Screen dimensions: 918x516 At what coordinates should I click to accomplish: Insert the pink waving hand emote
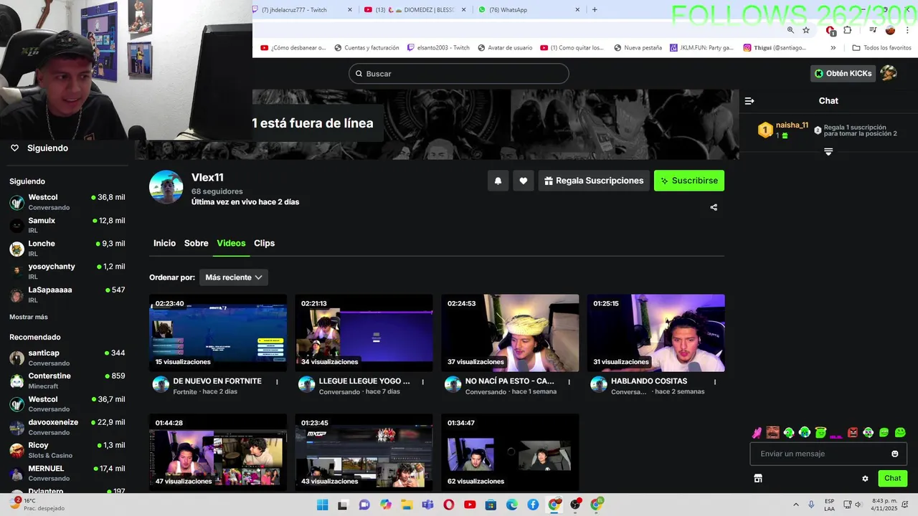pyautogui.click(x=757, y=433)
